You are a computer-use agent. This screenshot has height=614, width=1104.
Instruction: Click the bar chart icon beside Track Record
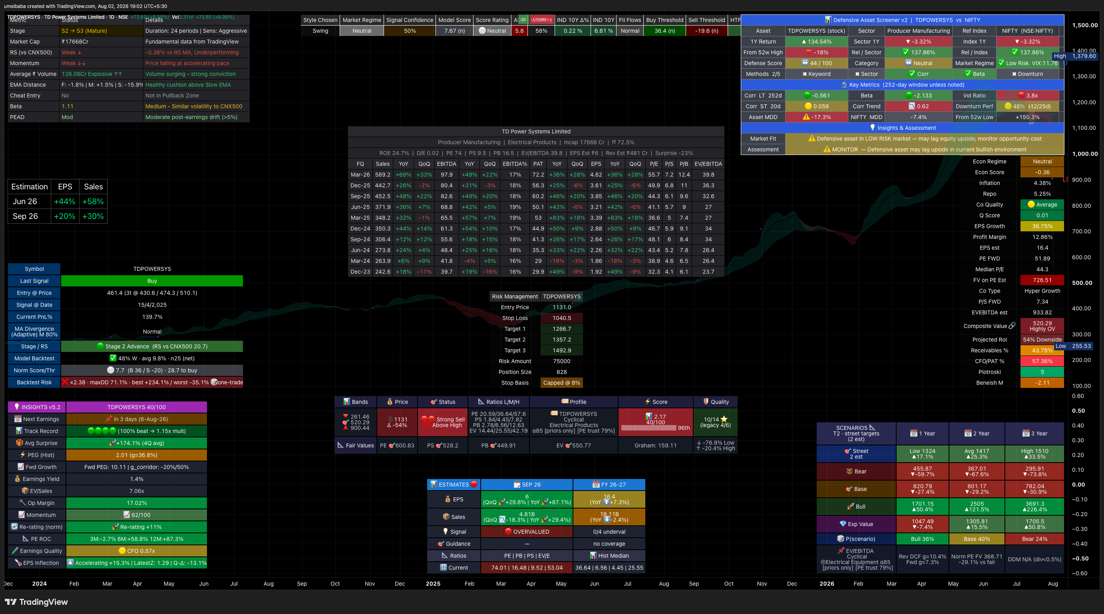point(19,431)
